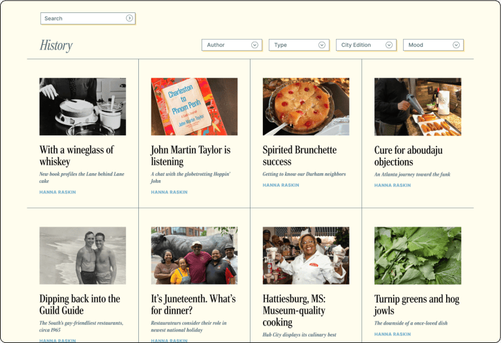
Task: Expand the City Edition dropdown
Action: pyautogui.click(x=366, y=45)
